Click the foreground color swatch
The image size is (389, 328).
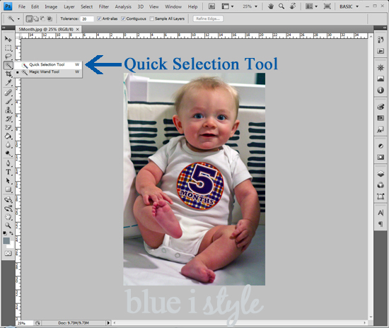click(6, 240)
